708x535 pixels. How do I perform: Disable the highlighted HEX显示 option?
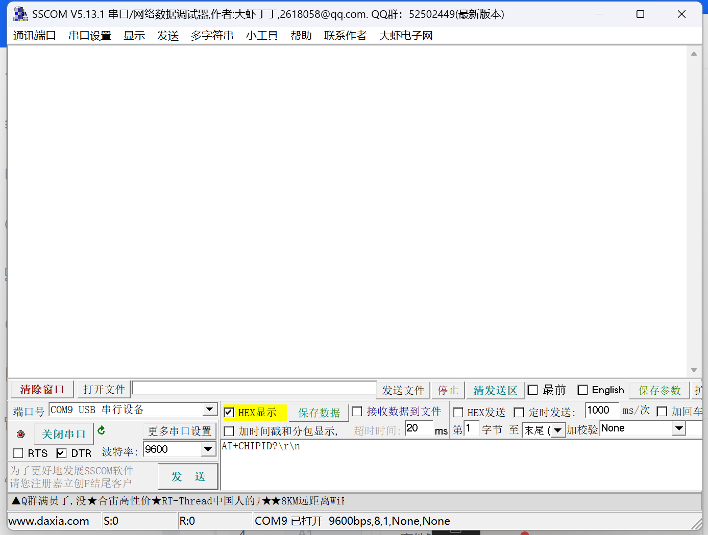coord(229,412)
